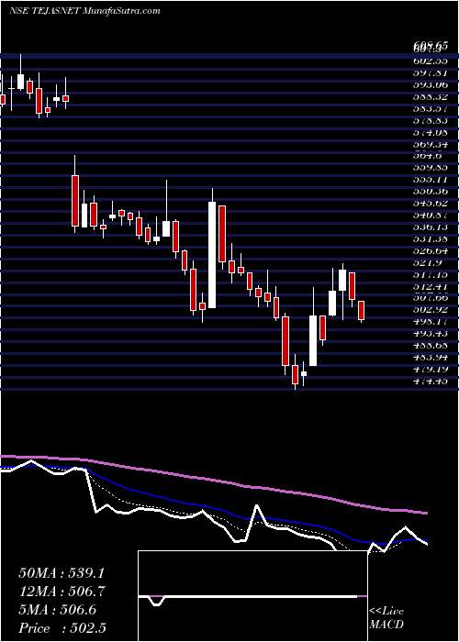Click the Price : 502.5 readout
Viewport: 459px width, 642px height.
pyautogui.click(x=63, y=628)
